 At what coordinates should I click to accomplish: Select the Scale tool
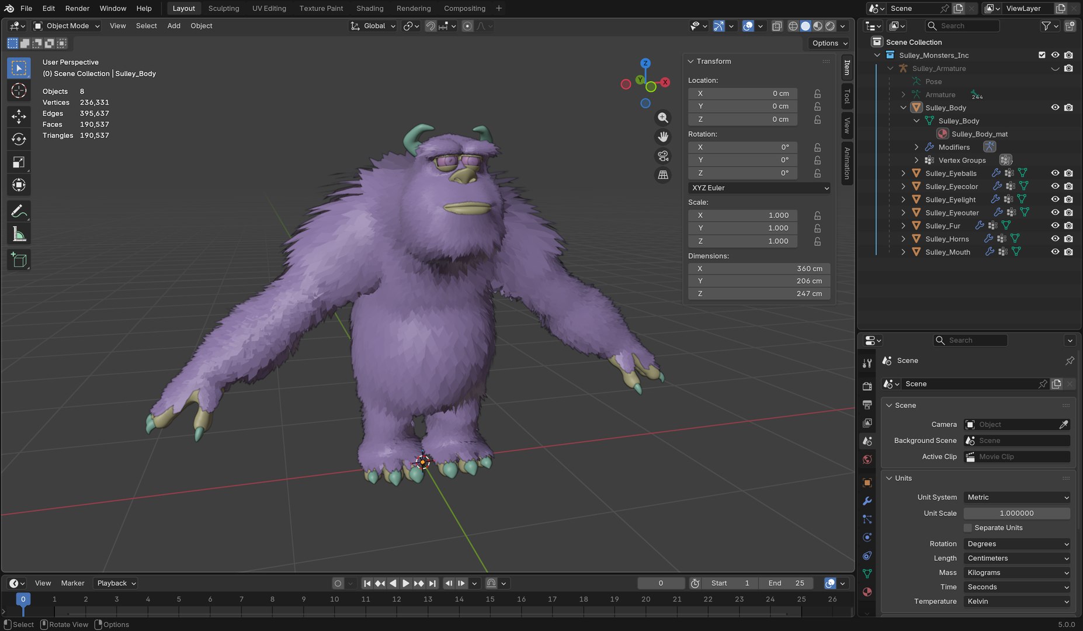[19, 162]
